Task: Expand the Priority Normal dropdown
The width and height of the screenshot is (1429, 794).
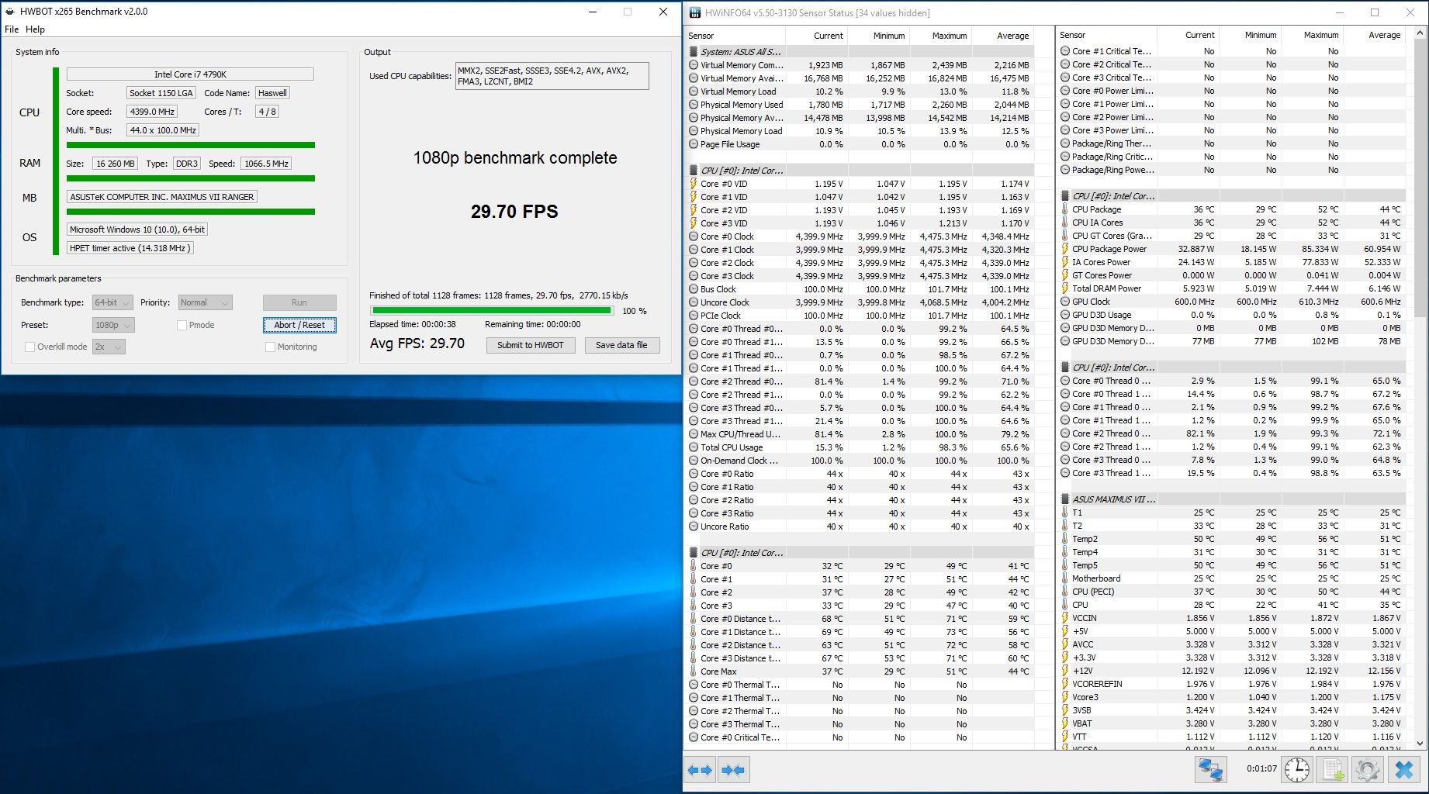Action: click(205, 302)
